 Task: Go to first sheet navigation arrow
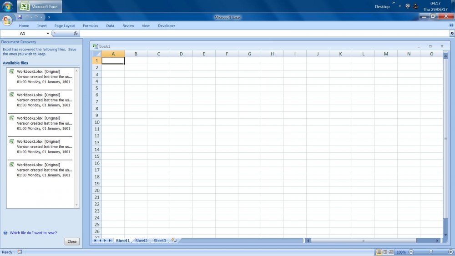[x=95, y=241]
